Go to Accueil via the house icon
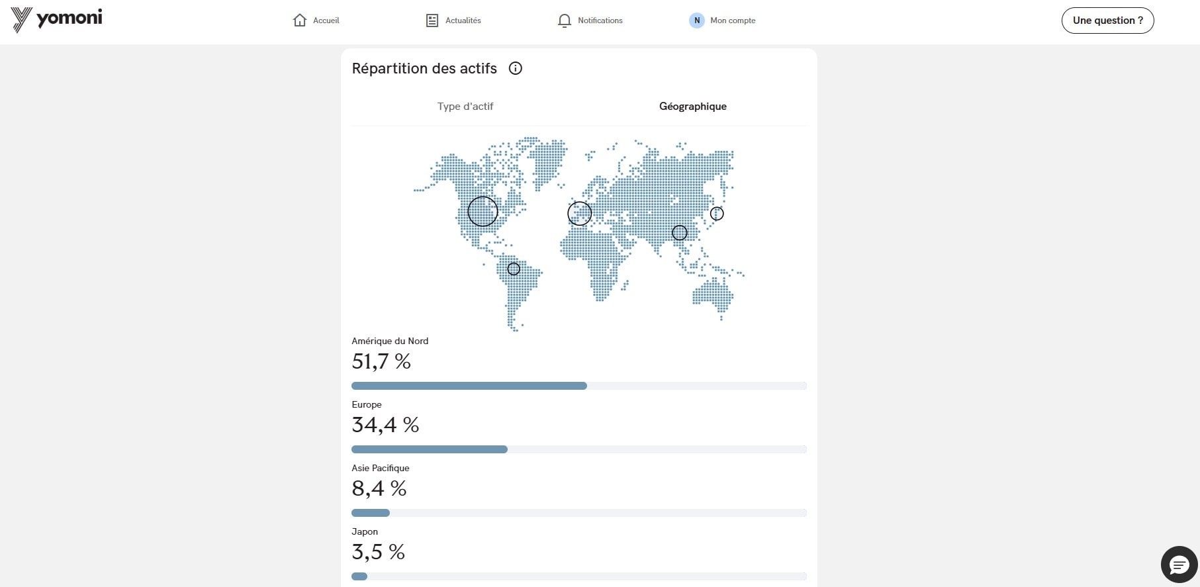Viewport: 1200px width, 587px height. pyautogui.click(x=300, y=21)
